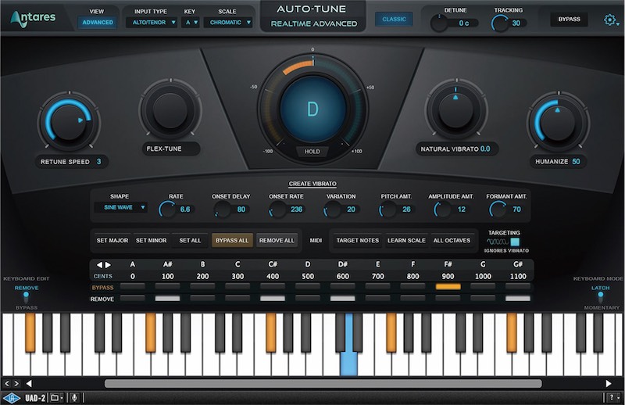The height and width of the screenshot is (405, 625).
Task: Click the Humanize knob
Action: (x=558, y=122)
